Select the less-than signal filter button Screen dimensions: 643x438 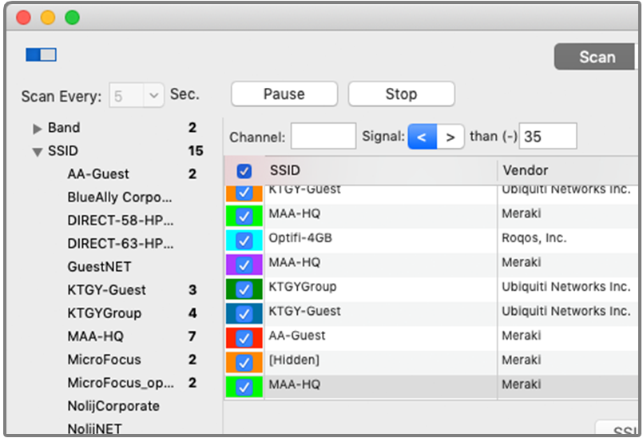(x=422, y=137)
